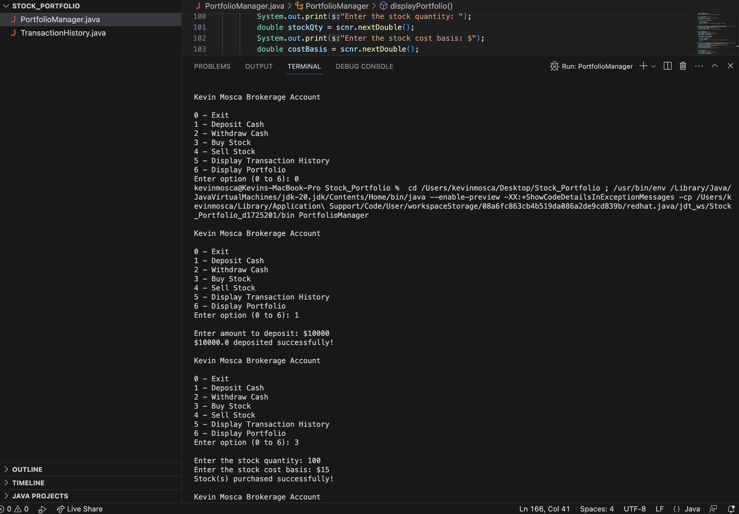
Task: Open more terminal actions via the ellipsis icon
Action: (x=699, y=66)
